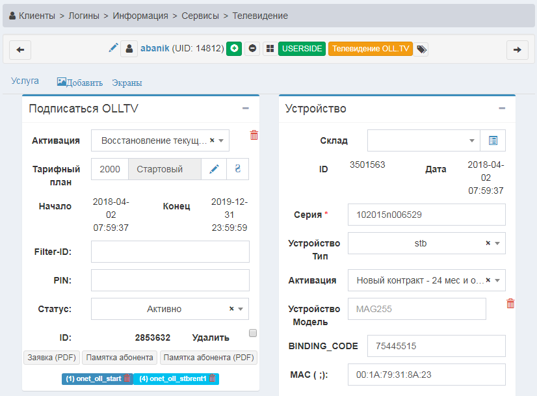The height and width of the screenshot is (396, 537).
Task: Click the Заявка (PDF) button
Action: pos(51,358)
